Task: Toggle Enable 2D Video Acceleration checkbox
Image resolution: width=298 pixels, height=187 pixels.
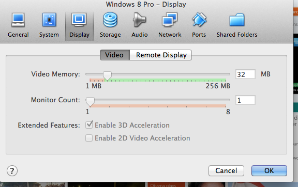Action: tap(89, 138)
